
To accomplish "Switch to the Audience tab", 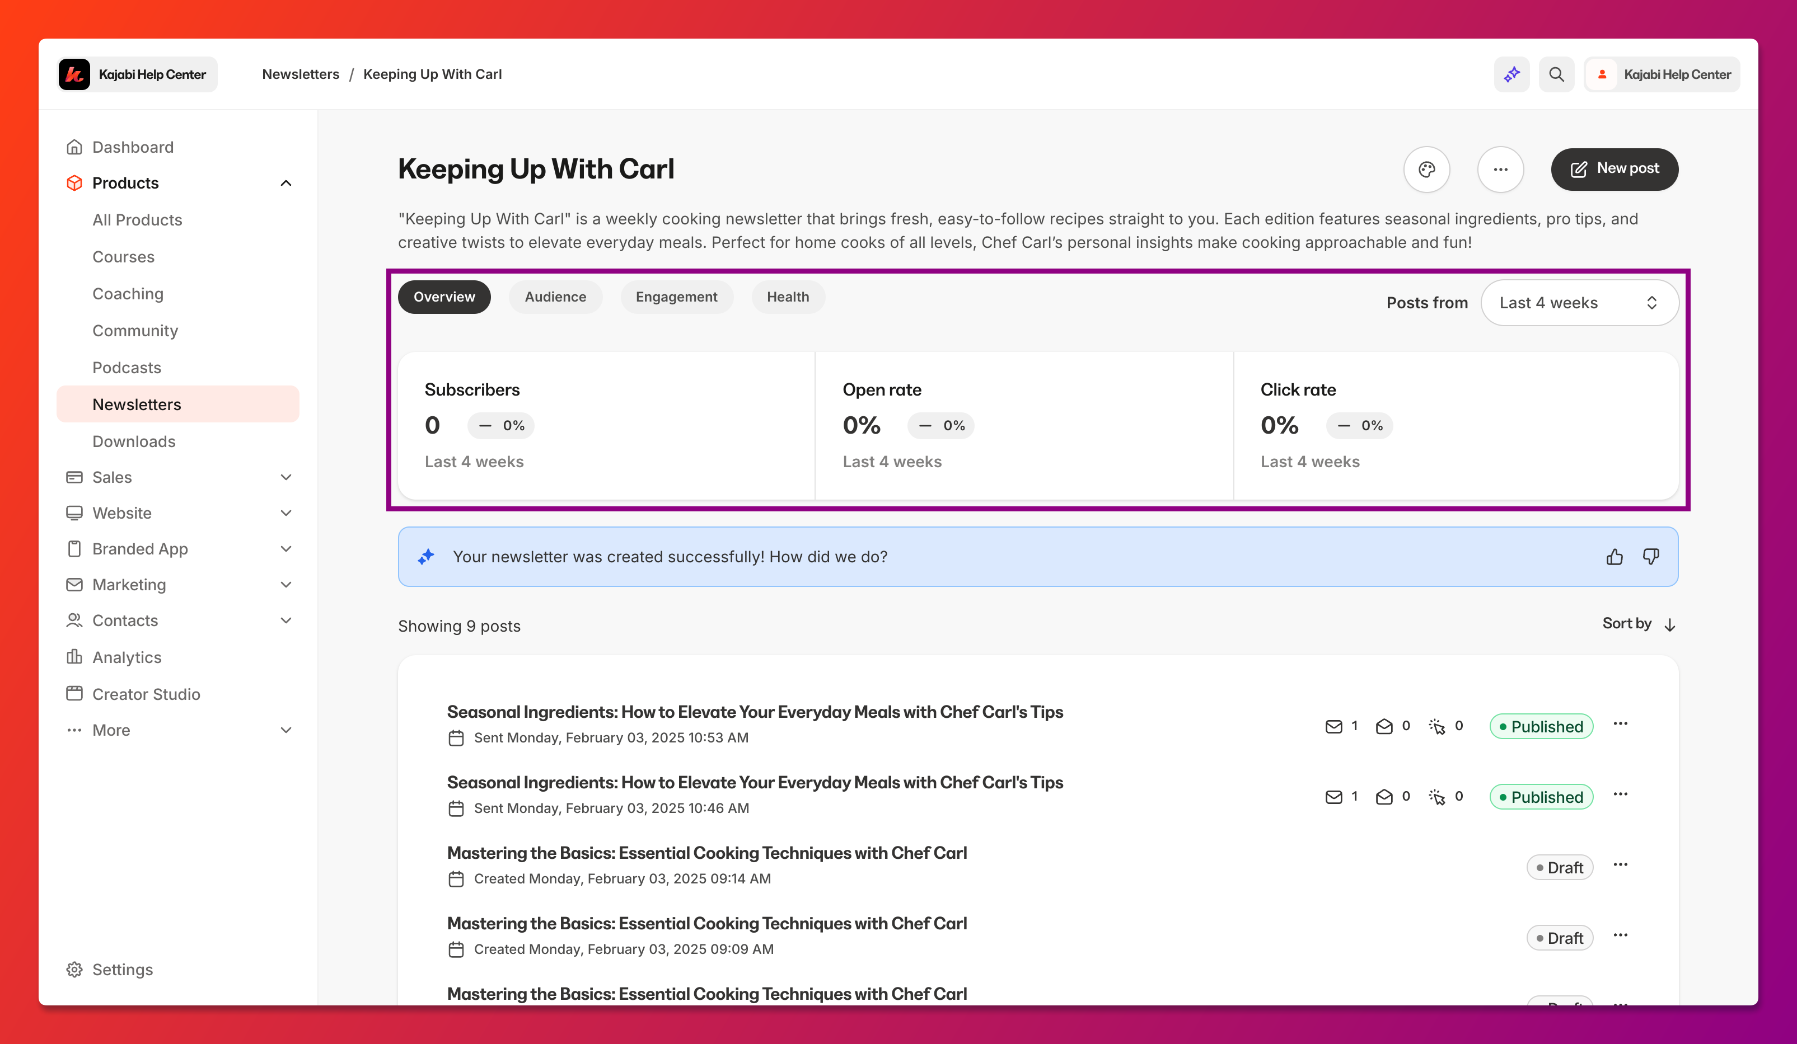I will [555, 297].
